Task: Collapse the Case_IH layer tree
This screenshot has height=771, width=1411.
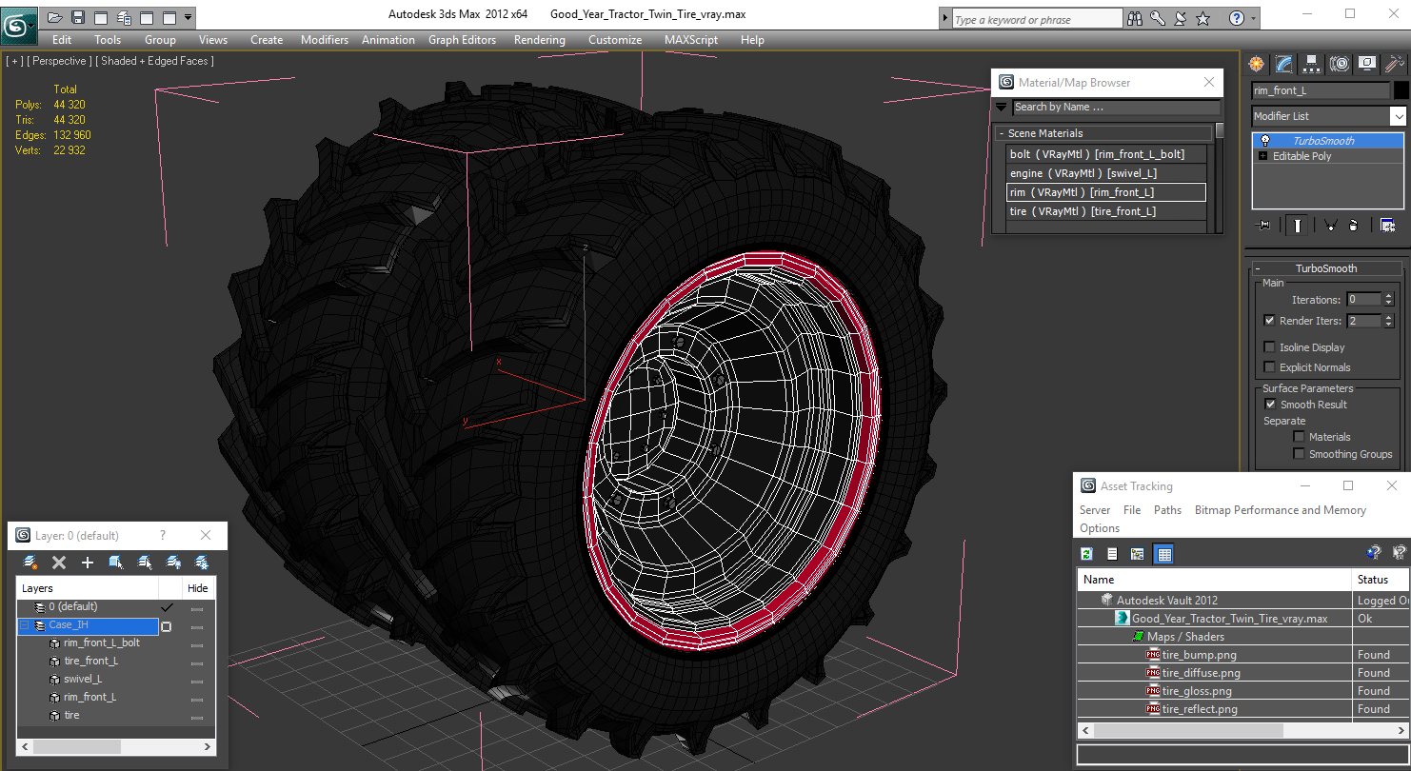Action: pos(25,625)
